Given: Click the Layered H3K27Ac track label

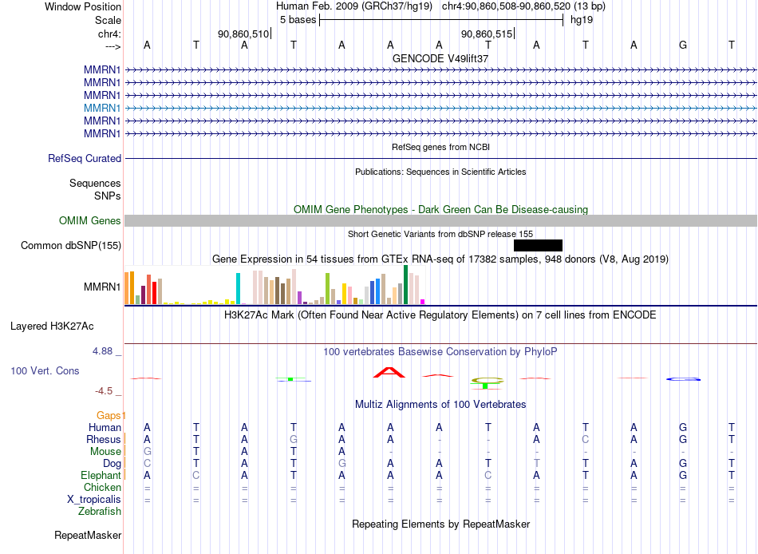Looking at the screenshot, I should tap(52, 326).
